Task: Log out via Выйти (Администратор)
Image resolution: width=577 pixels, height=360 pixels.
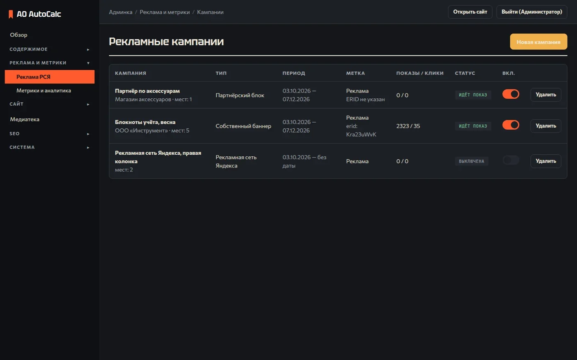Action: point(532,12)
